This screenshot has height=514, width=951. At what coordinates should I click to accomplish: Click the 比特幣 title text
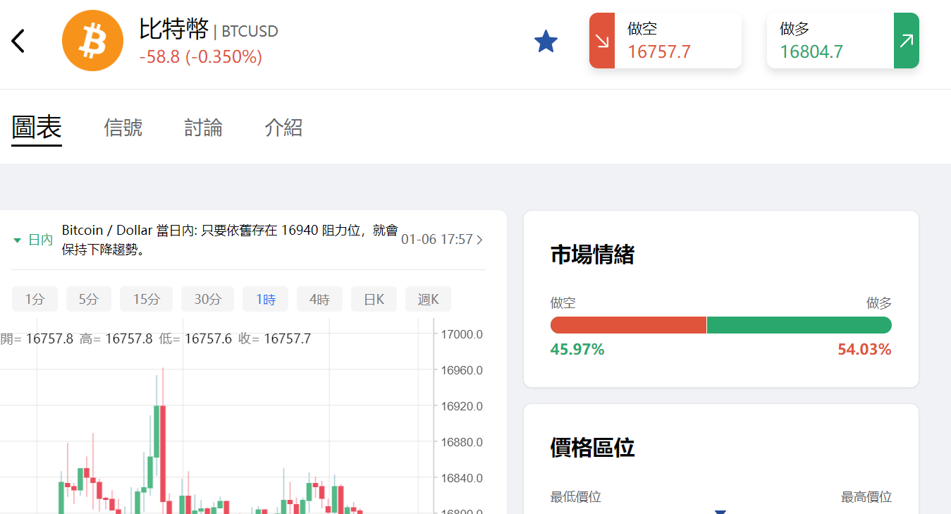[x=174, y=29]
